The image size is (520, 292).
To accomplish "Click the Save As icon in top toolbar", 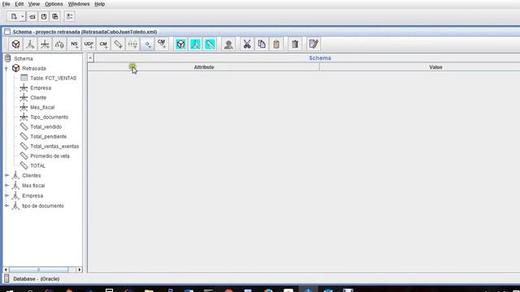I will click(55, 16).
